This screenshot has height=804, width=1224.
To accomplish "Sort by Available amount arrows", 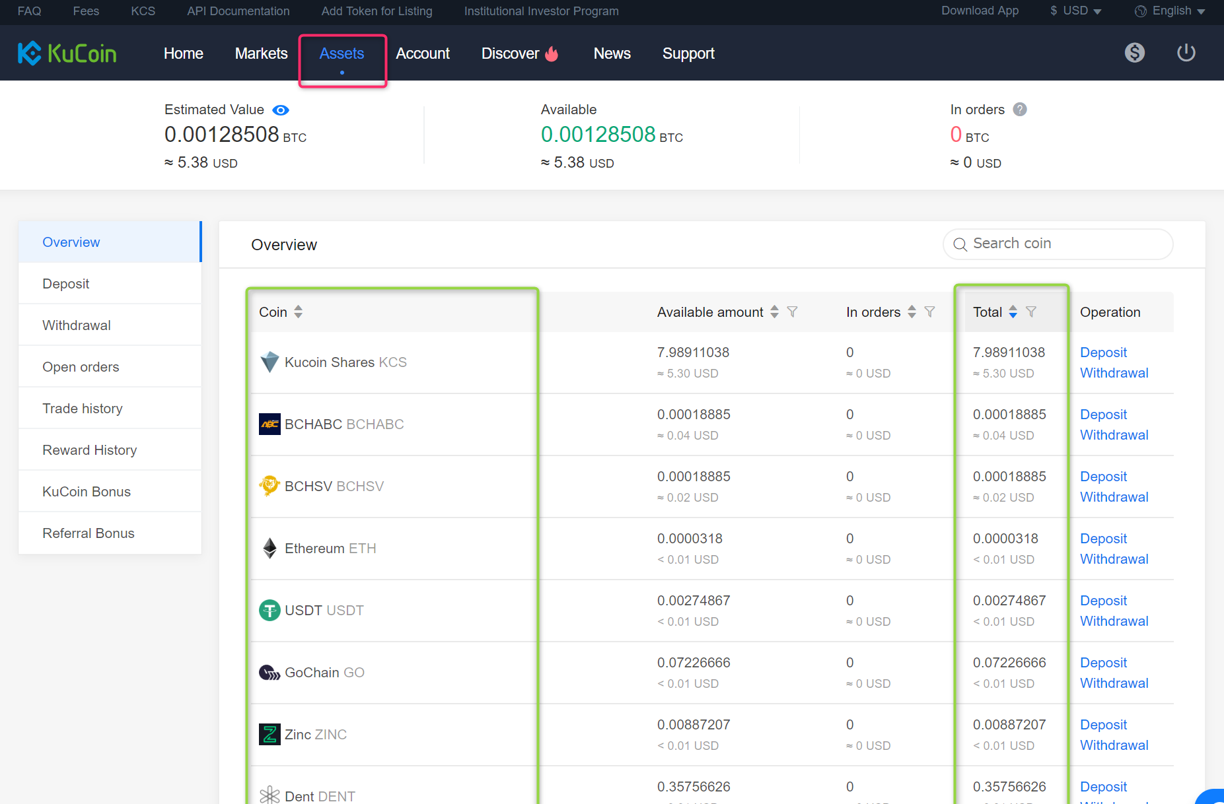I will (774, 312).
